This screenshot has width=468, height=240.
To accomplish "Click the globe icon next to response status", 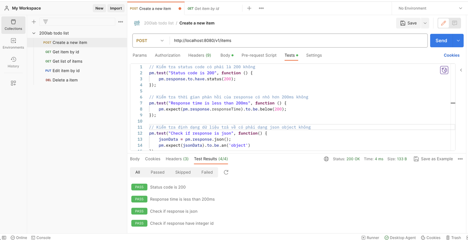I will 326,159.
